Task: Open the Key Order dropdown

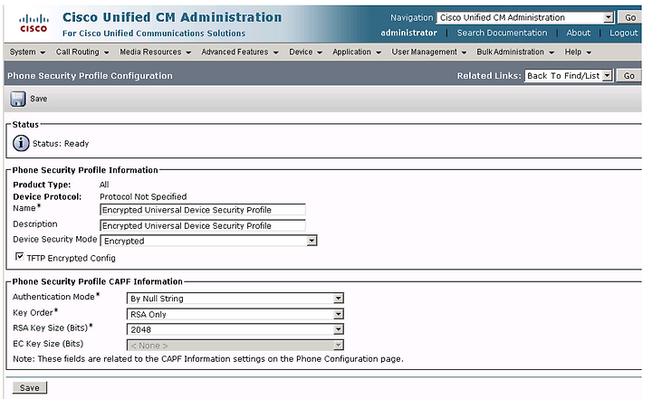Action: tap(235, 314)
